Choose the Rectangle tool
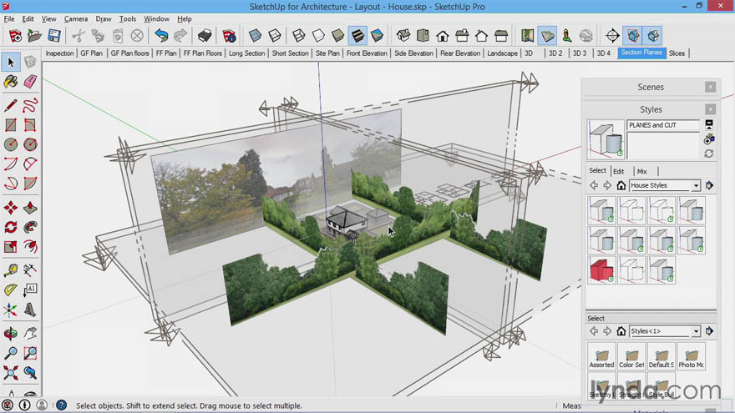 pyautogui.click(x=11, y=125)
